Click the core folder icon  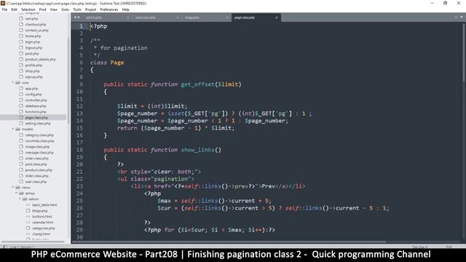coord(17,82)
